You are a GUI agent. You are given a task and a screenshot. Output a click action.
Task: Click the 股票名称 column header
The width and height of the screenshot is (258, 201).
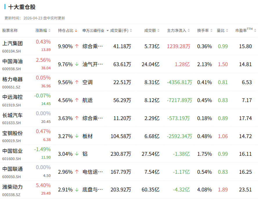tap(10, 30)
